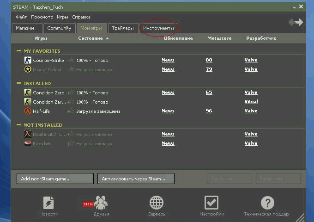Open Valve link for Half-Life

click(251, 111)
